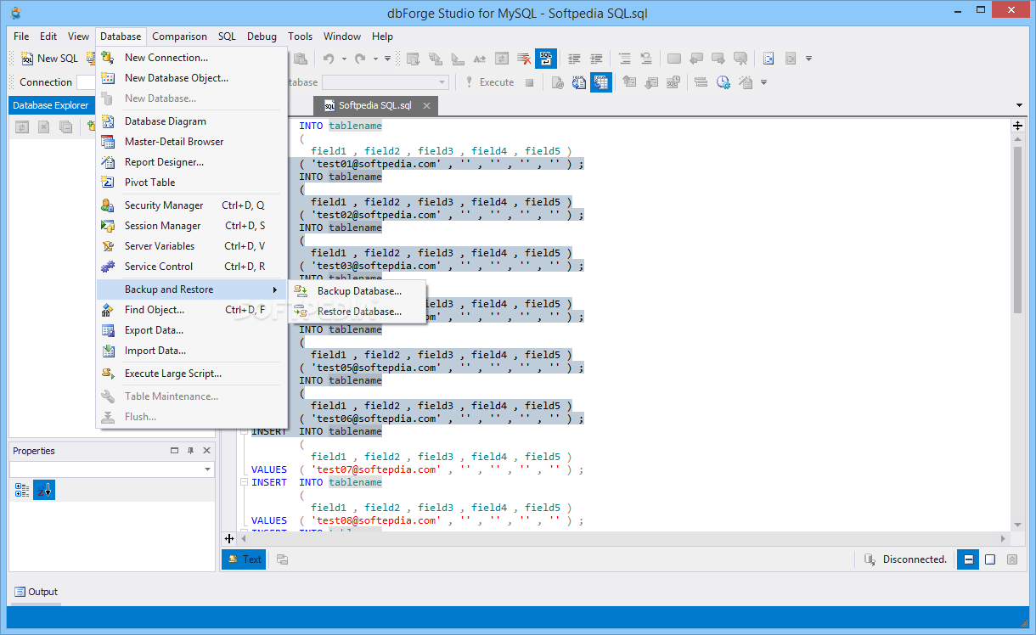Toggle Alphabetical sort in Properties

(44, 490)
